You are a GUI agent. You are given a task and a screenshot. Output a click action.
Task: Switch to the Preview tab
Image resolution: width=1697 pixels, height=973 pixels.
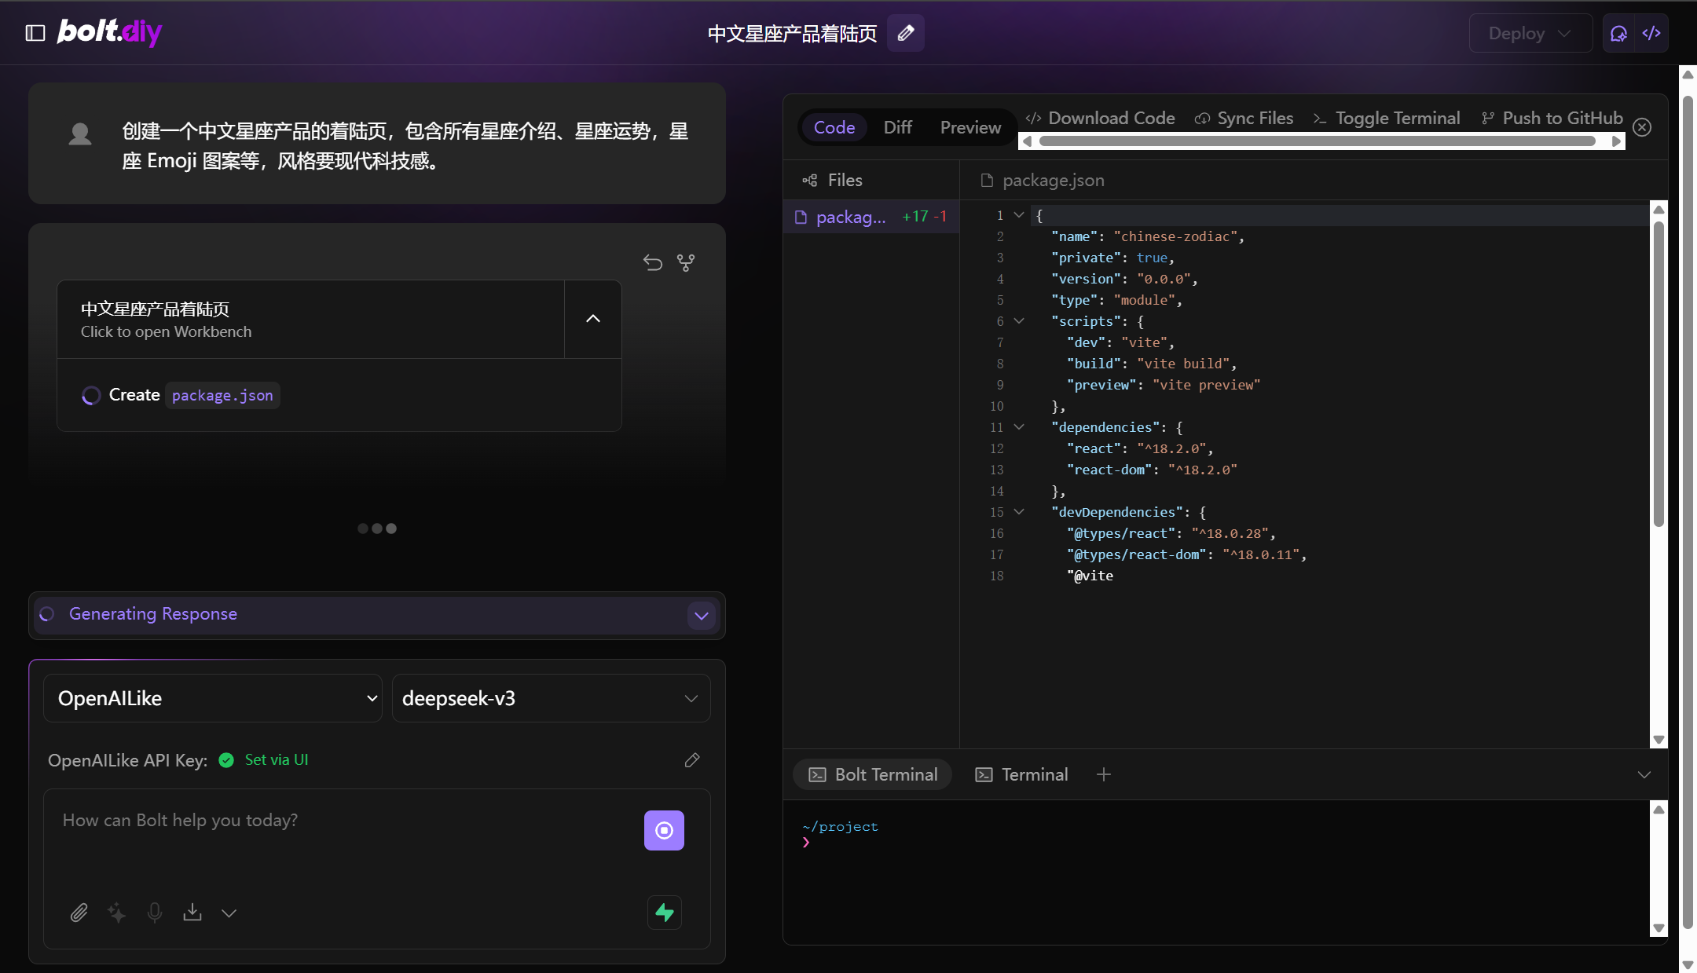[x=970, y=127]
